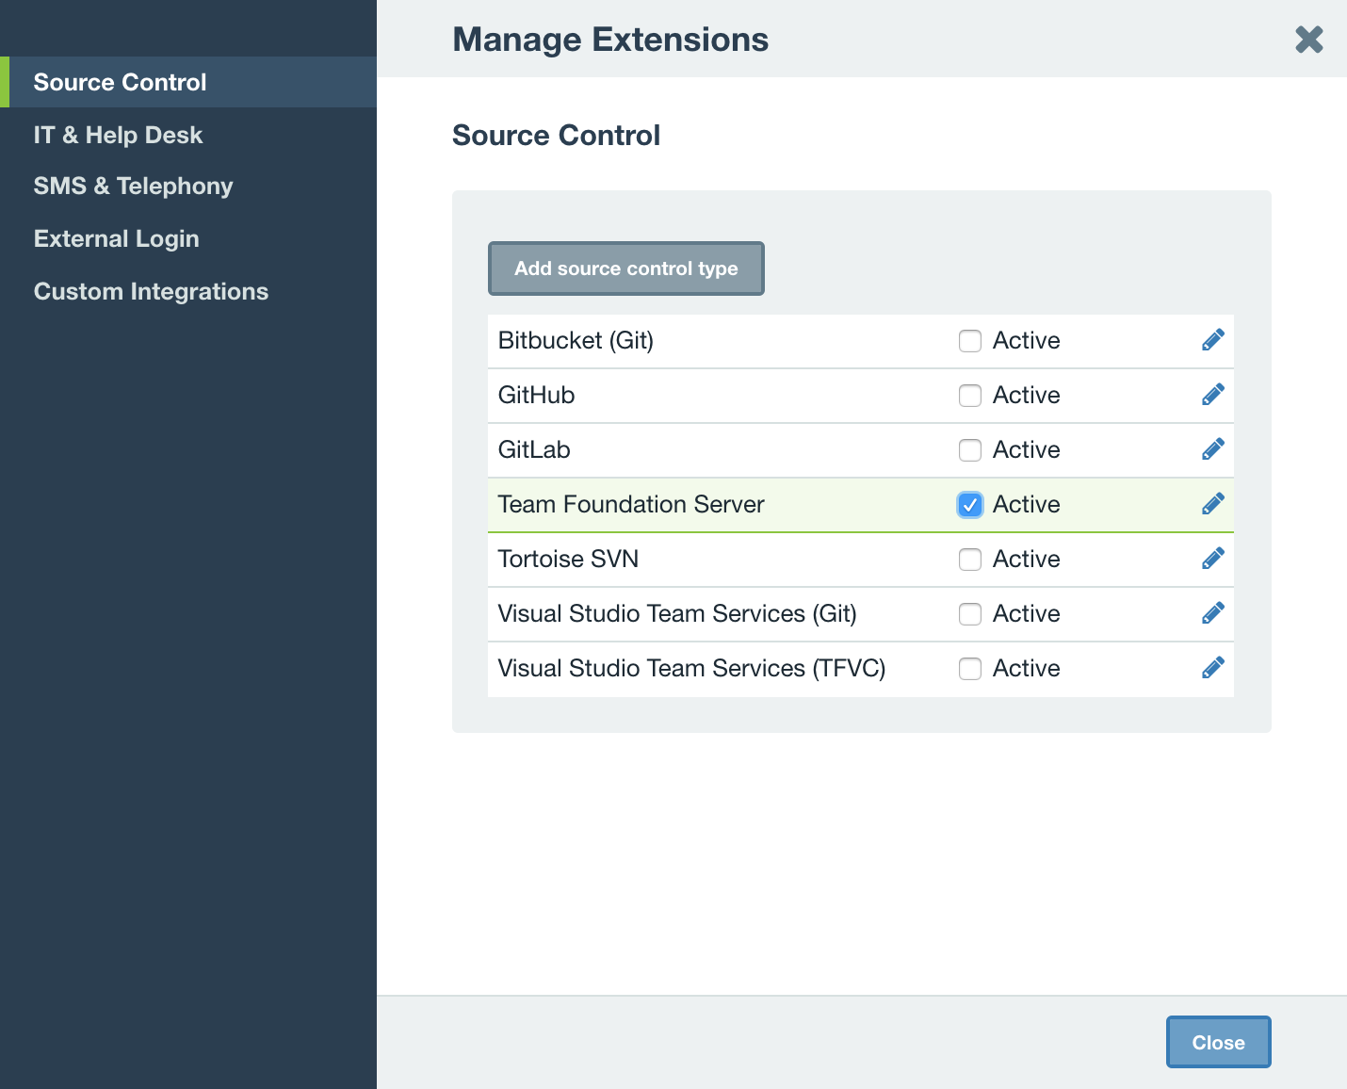Select External Login in the sidebar
This screenshot has width=1347, height=1089.
(116, 238)
